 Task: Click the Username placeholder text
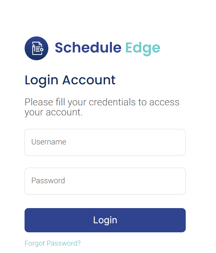coord(49,142)
